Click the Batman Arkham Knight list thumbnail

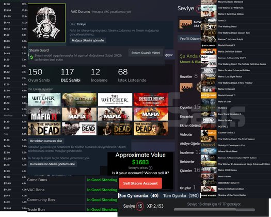pos(209,39)
